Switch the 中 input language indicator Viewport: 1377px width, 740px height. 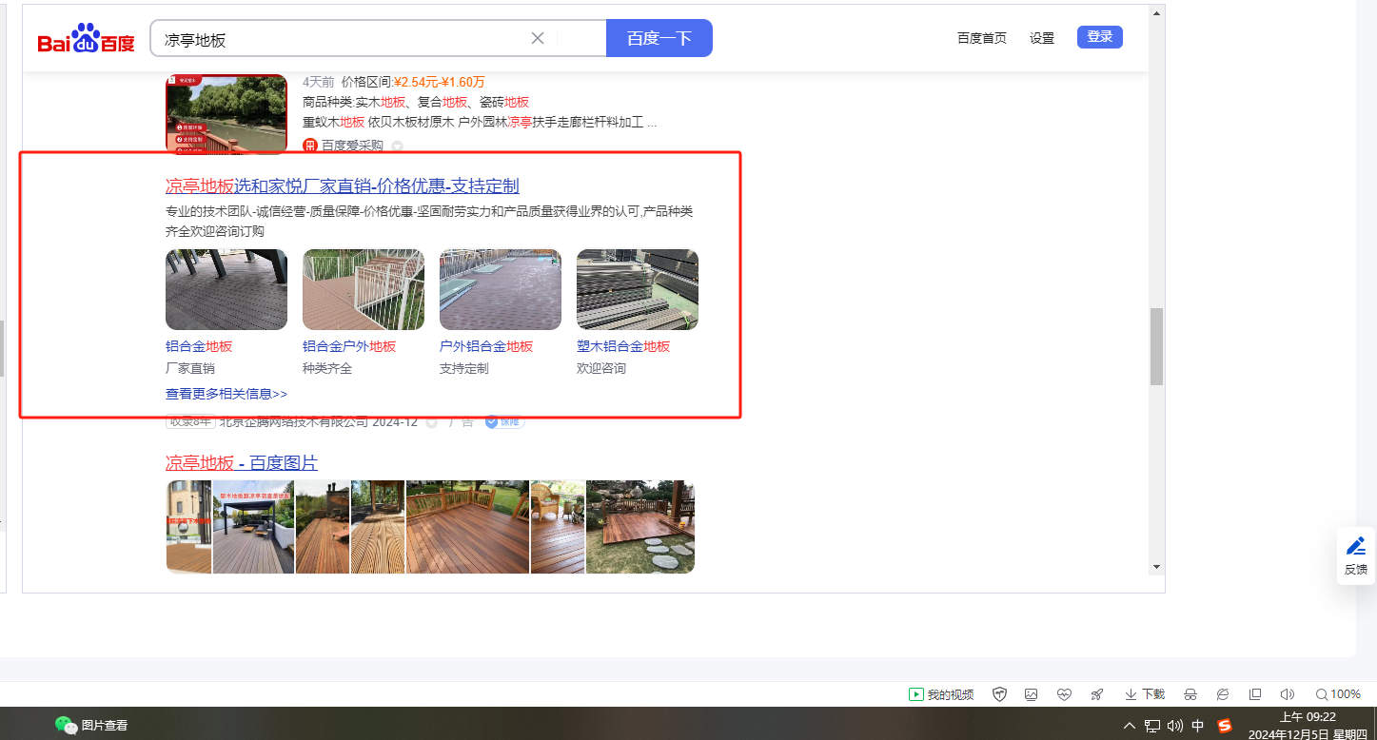click(x=1198, y=726)
